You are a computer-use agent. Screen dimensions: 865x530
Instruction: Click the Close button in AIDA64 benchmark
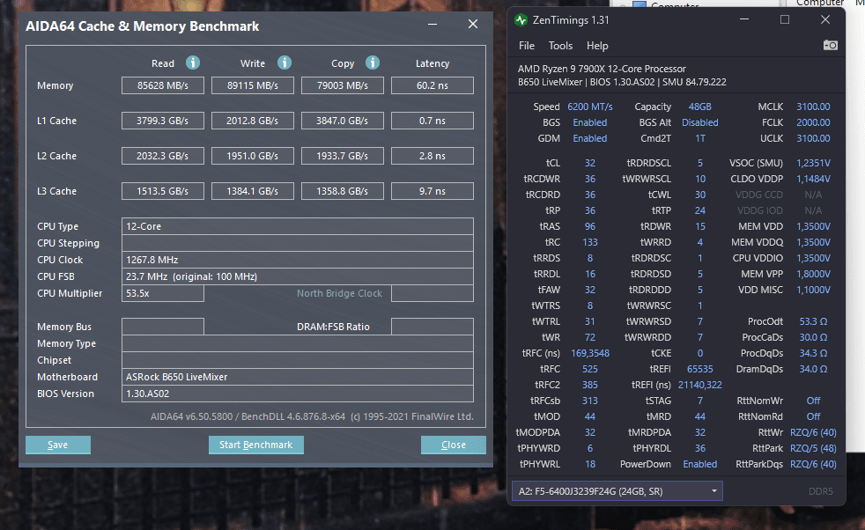(454, 445)
